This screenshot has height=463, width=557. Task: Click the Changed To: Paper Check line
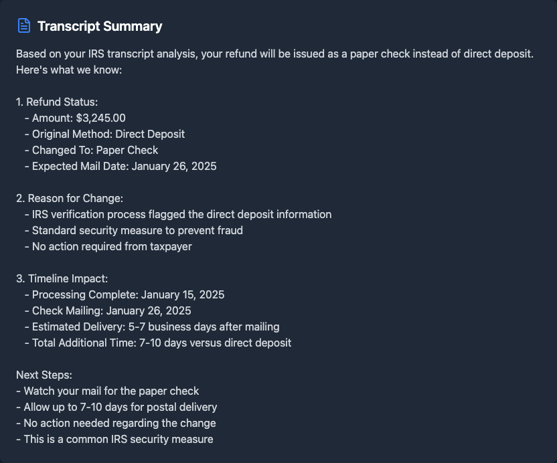95,150
